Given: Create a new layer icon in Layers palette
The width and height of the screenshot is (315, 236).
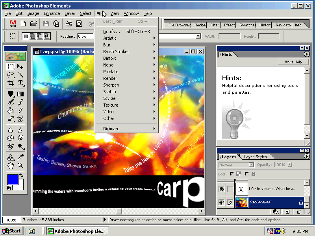Looking at the screenshot, I should 287,212.
